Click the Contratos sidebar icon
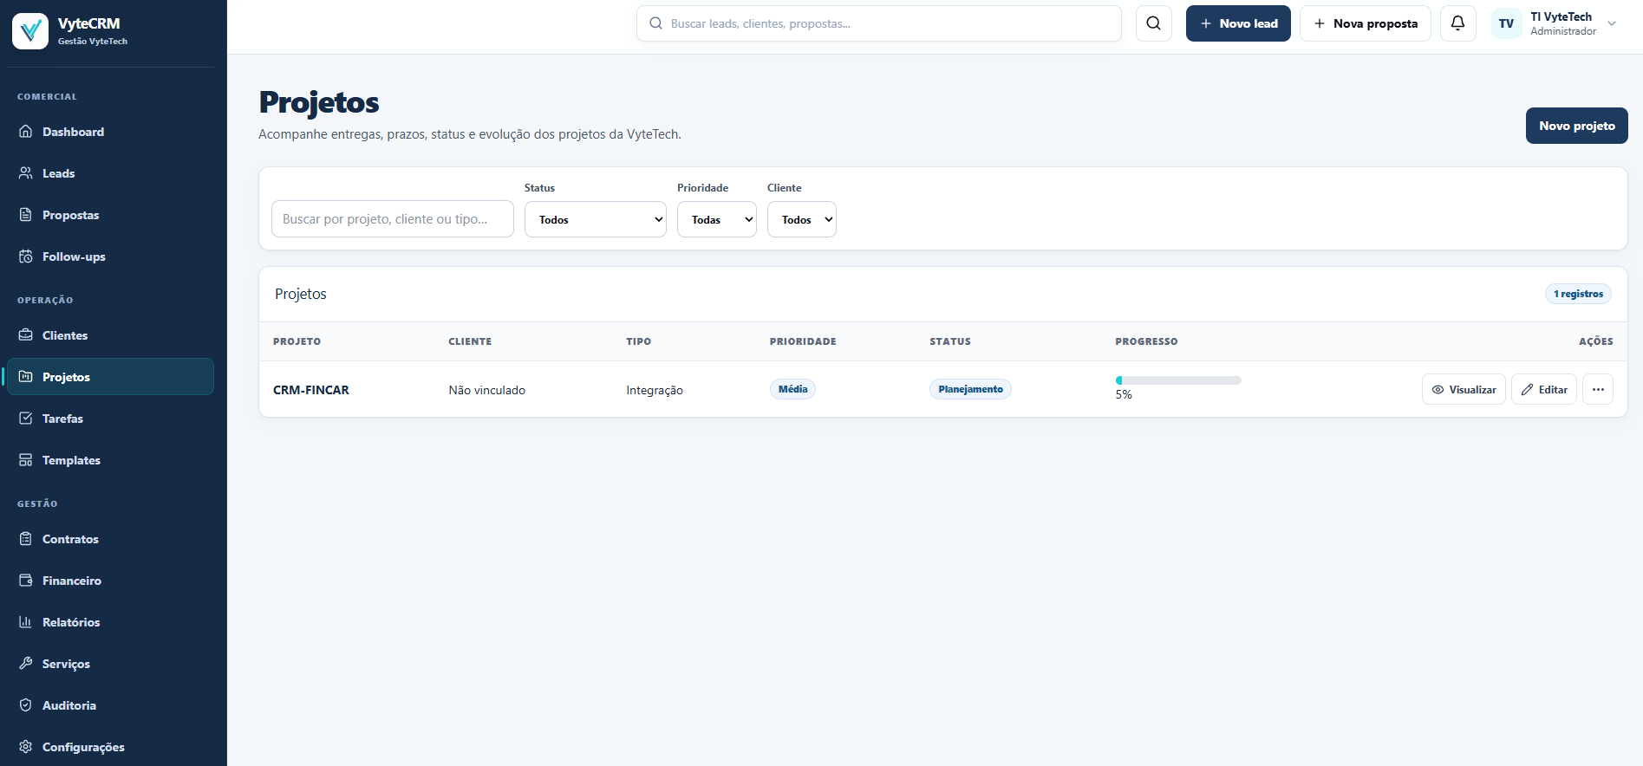This screenshot has width=1643, height=766. [x=26, y=539]
